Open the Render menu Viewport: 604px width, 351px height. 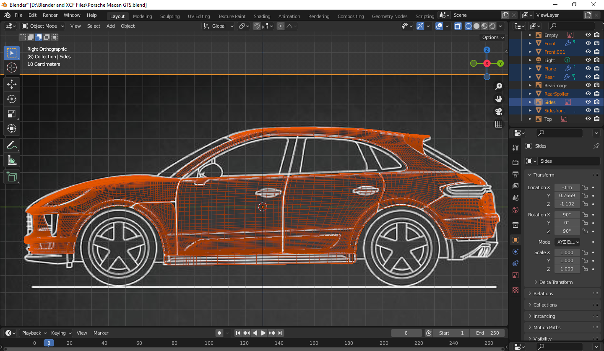point(50,15)
